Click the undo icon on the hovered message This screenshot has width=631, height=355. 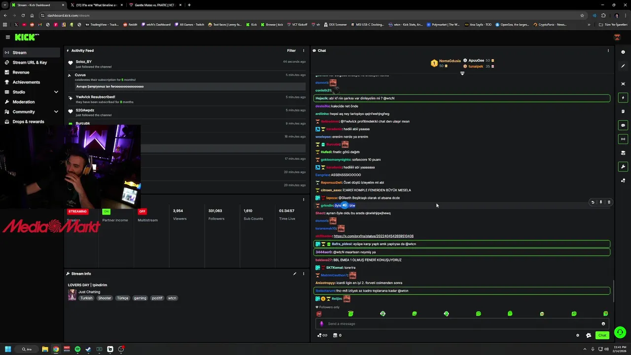(593, 202)
